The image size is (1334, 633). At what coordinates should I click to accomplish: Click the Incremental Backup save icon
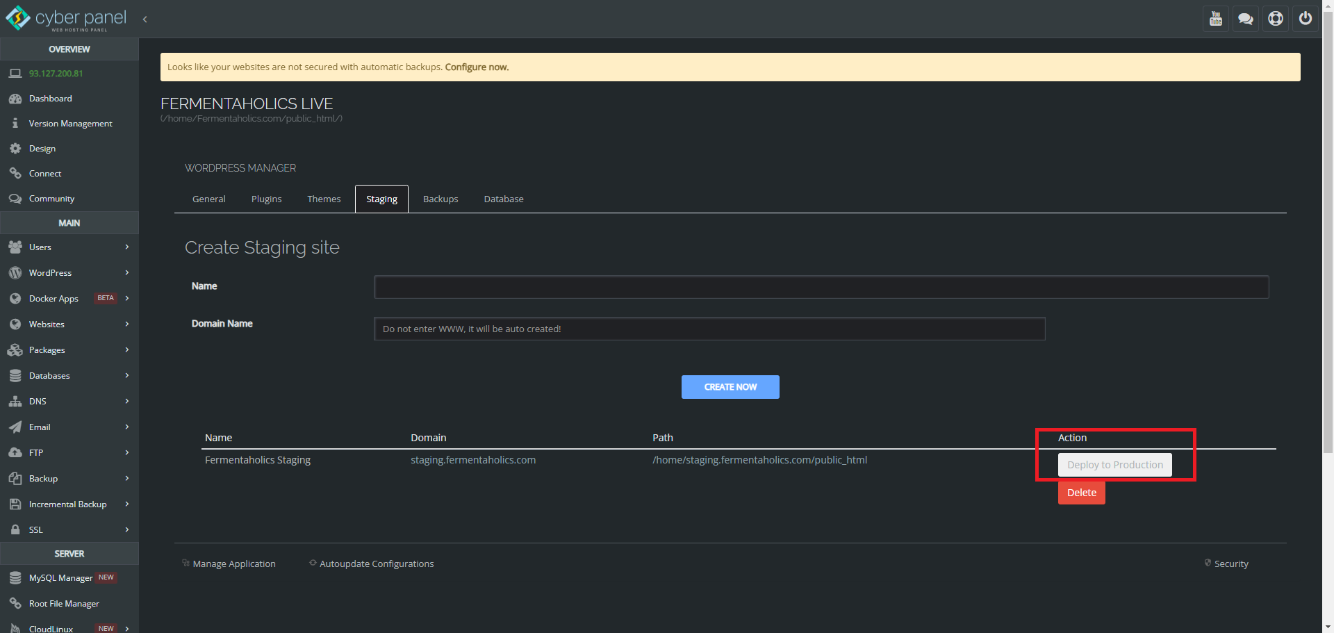pos(15,504)
